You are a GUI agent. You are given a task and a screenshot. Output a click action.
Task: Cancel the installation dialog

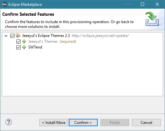coord(146,122)
